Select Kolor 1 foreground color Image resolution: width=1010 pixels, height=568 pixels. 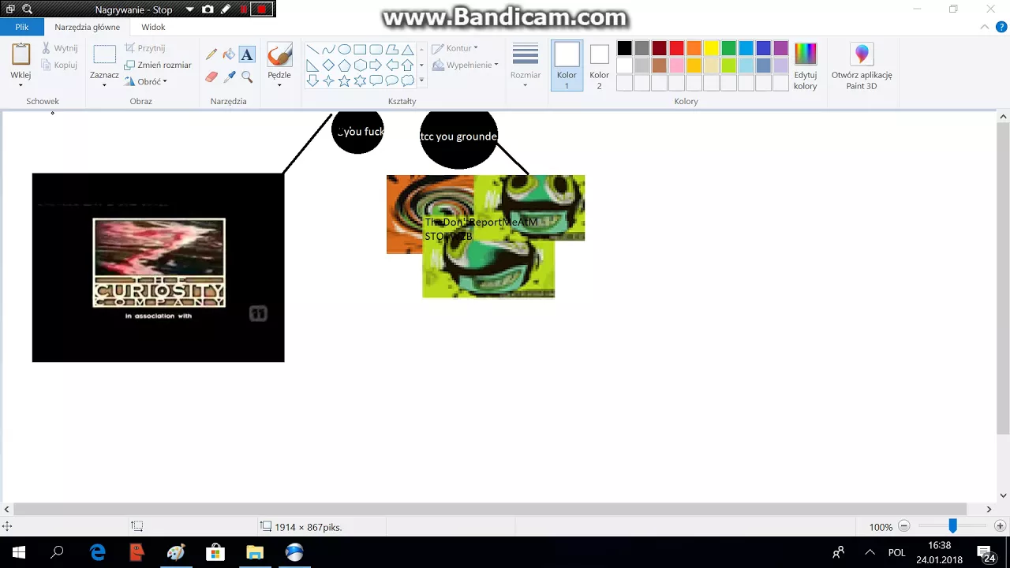(567, 65)
